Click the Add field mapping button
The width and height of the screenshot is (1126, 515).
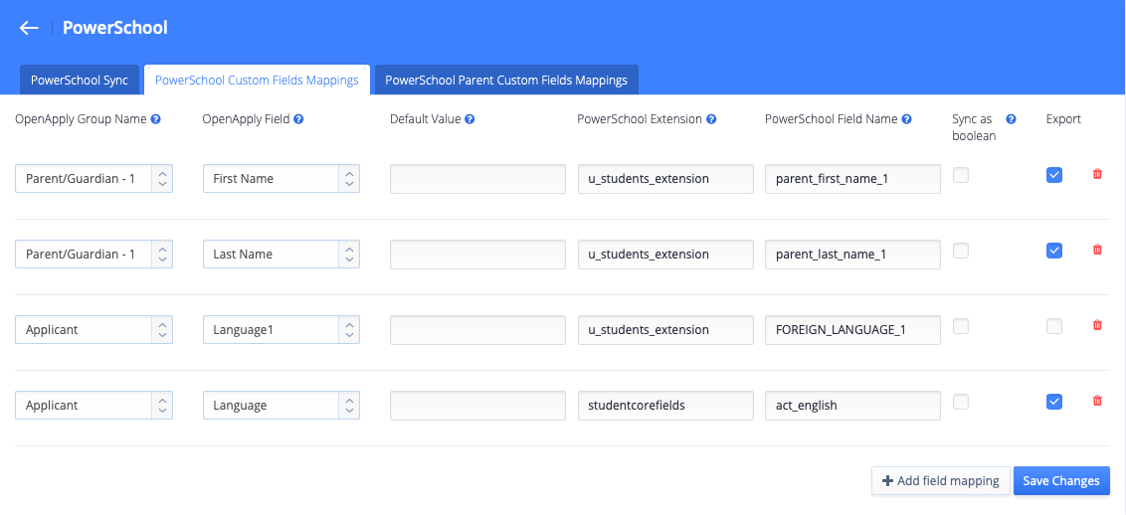tap(941, 480)
